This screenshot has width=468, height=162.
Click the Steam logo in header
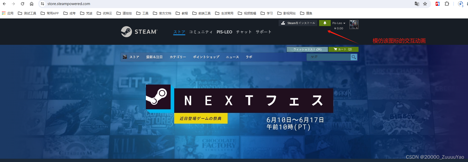(139, 32)
